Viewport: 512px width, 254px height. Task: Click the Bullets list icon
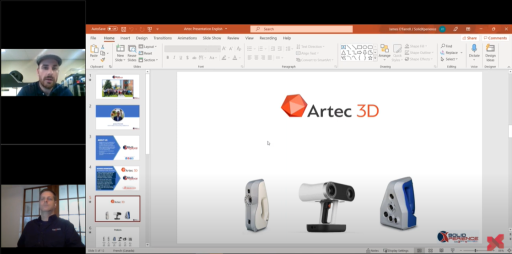click(249, 48)
